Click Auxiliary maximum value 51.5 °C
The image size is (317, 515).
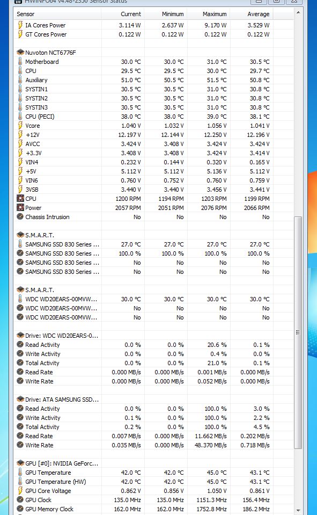(217, 80)
